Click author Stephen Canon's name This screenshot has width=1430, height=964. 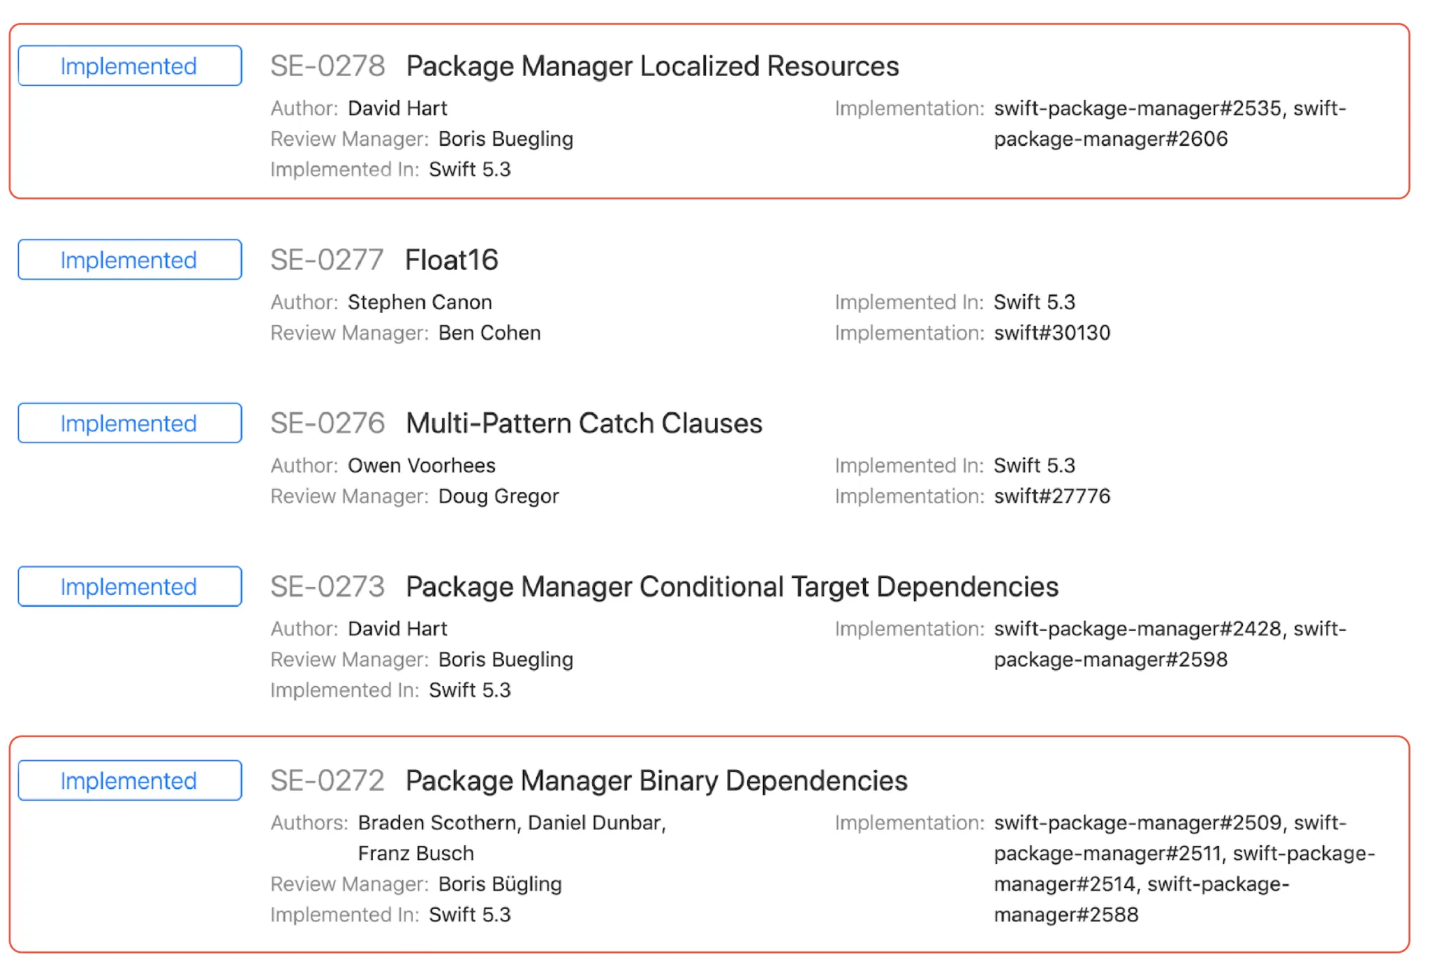pyautogui.click(x=420, y=302)
